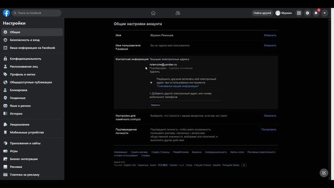The height and width of the screenshot is (188, 334).
Task: Open Безопасность и вход settings
Action: click(32, 40)
